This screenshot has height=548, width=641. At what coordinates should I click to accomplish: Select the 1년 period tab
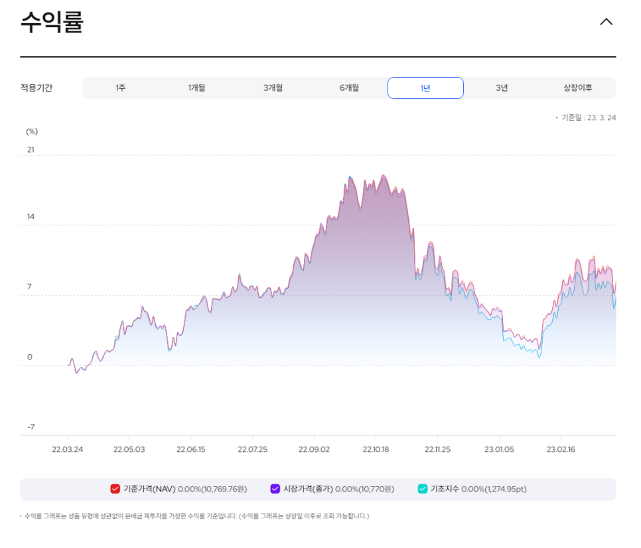pyautogui.click(x=425, y=88)
